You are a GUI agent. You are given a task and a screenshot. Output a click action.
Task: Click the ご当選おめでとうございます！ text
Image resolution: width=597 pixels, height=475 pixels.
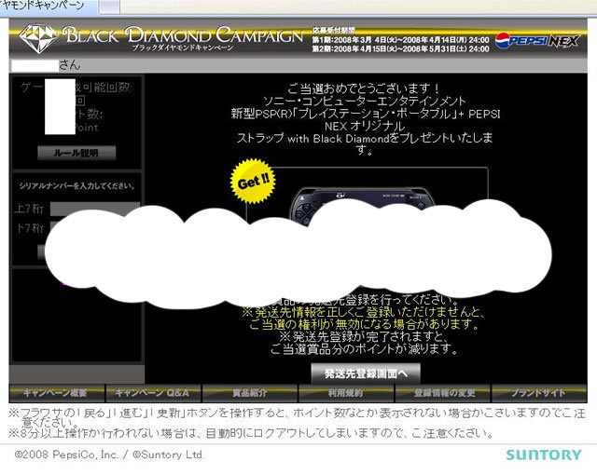[364, 88]
